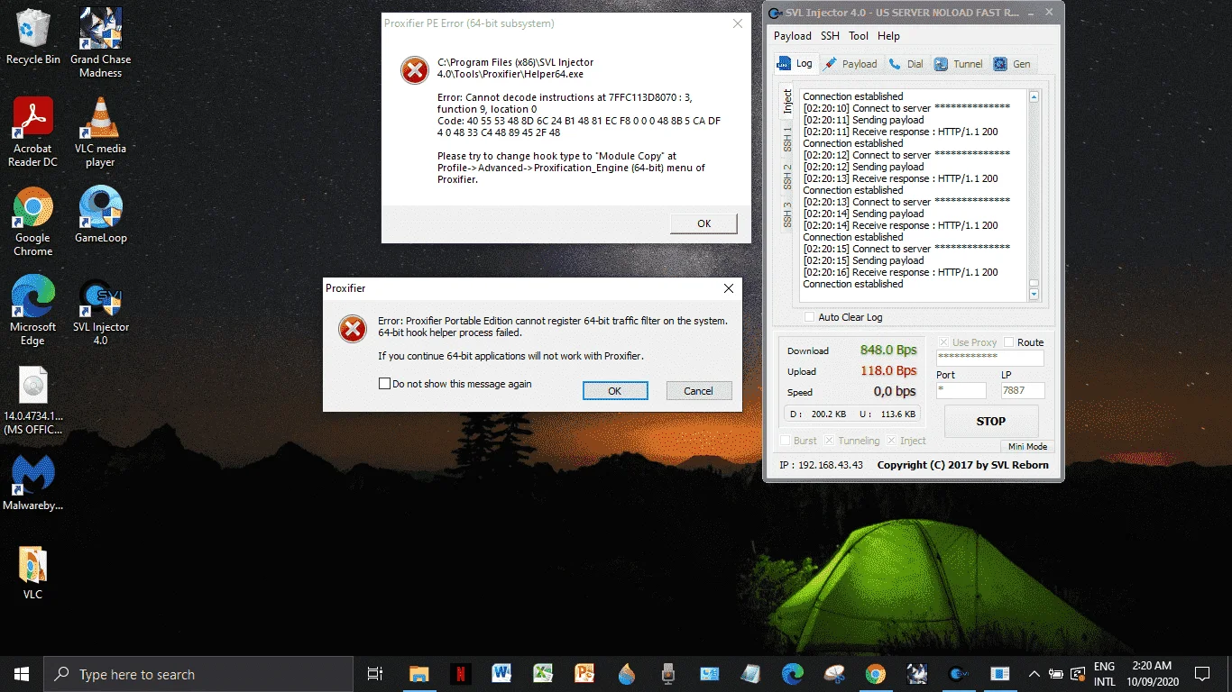Image resolution: width=1232 pixels, height=692 pixels.
Task: Open Word from the taskbar
Action: coord(501,674)
